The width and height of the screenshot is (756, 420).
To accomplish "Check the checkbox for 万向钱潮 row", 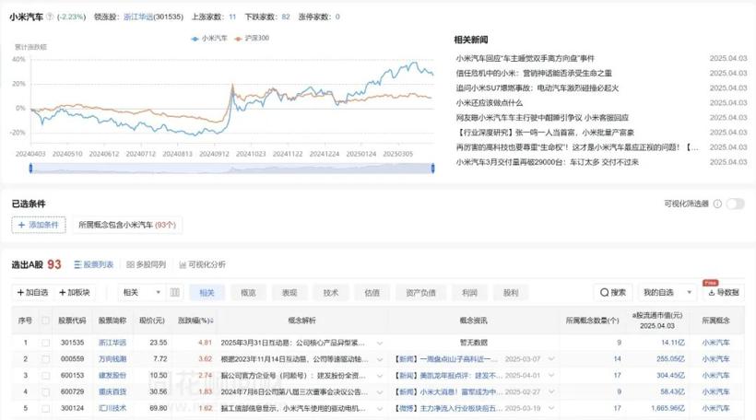I will pos(45,359).
